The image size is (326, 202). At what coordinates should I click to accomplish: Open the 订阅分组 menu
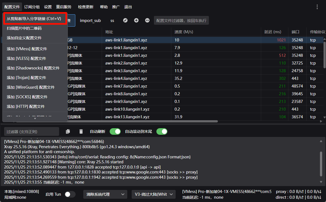point(32,7)
